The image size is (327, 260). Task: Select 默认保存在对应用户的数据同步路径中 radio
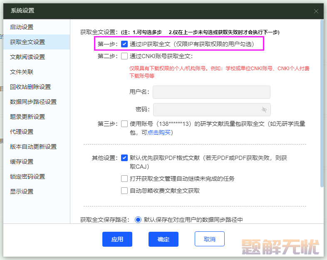138,220
